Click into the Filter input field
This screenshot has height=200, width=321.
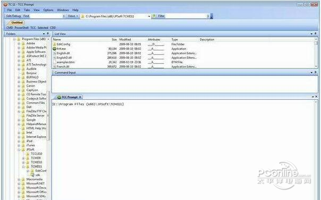click(185, 16)
